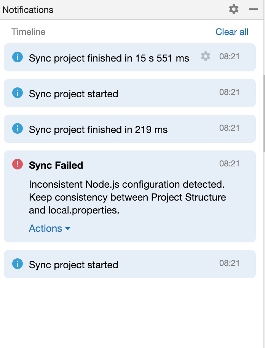This screenshot has height=348, width=265.
Task: Clear all notifications in the Timeline
Action: pyautogui.click(x=232, y=32)
